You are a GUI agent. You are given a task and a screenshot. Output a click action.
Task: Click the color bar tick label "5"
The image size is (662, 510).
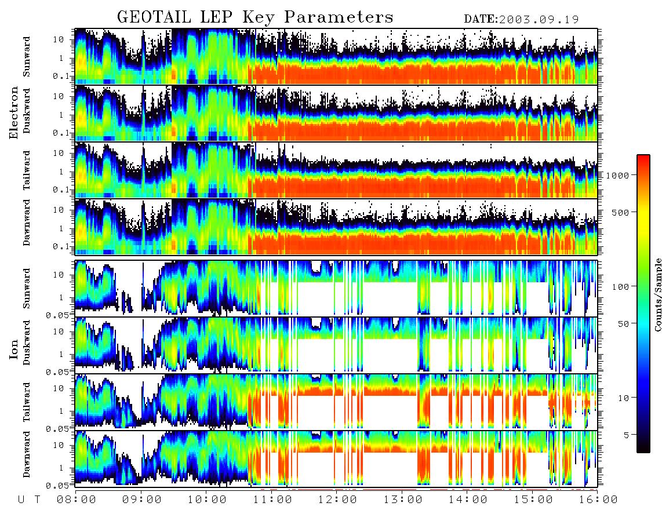[626, 435]
